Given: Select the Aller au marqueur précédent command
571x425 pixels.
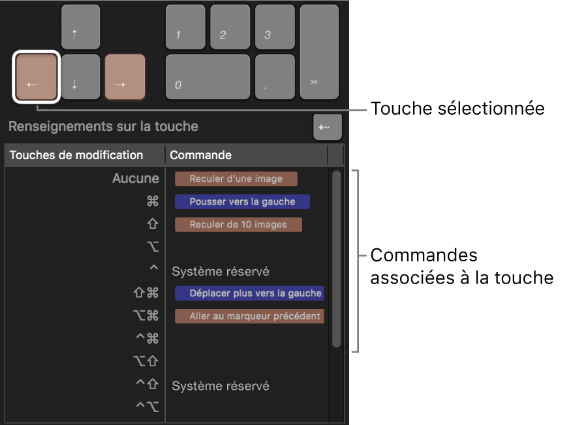Looking at the screenshot, I should point(249,316).
